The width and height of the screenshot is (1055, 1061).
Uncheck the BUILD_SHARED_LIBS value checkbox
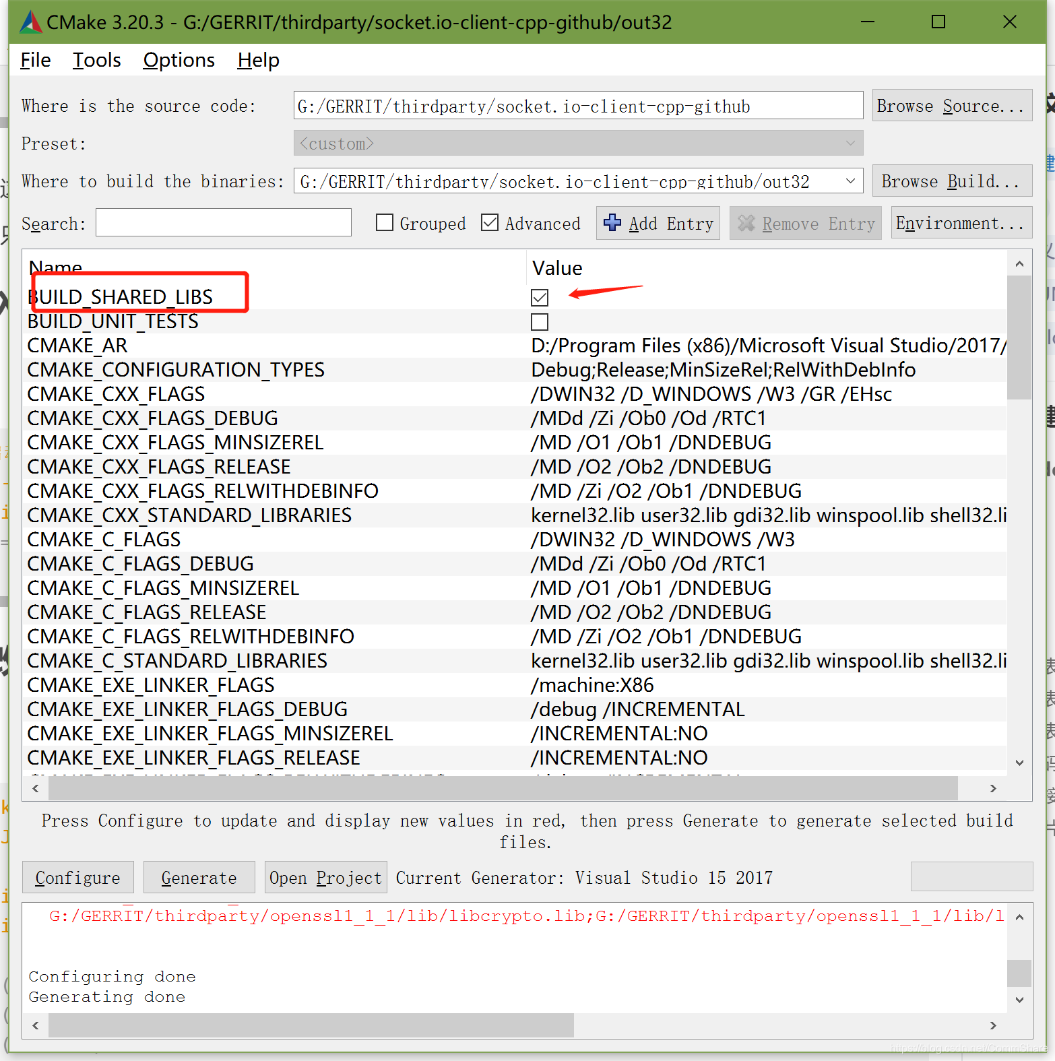540,297
